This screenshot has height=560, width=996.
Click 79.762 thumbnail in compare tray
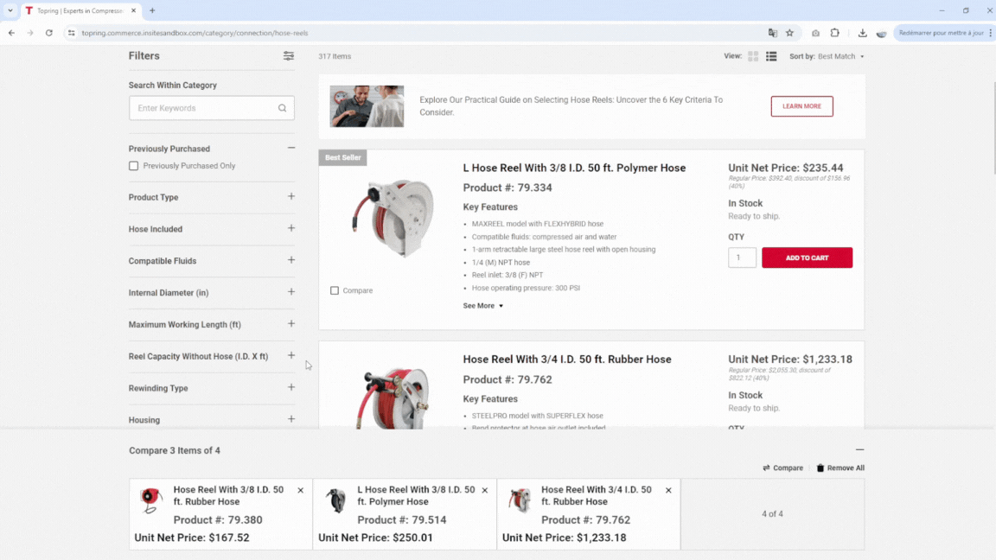(520, 500)
